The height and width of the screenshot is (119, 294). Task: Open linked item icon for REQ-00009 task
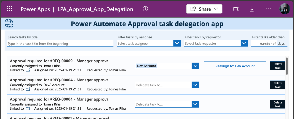coord(28,70)
